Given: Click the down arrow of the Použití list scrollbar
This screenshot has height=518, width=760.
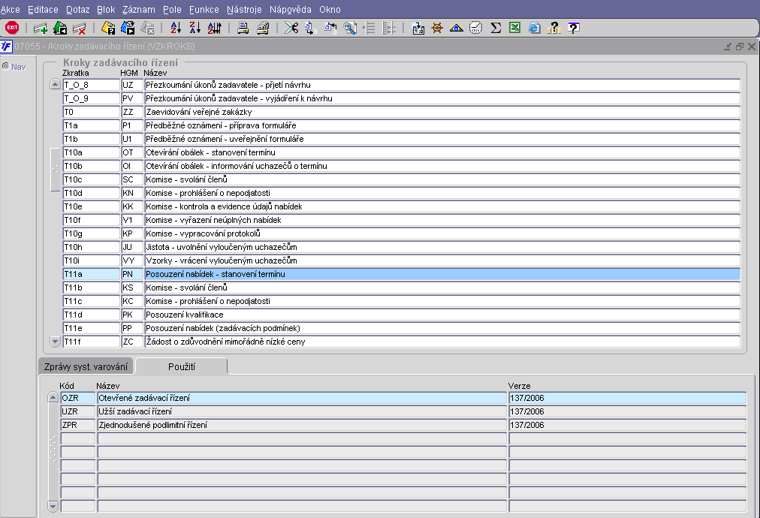Looking at the screenshot, I should 53,507.
